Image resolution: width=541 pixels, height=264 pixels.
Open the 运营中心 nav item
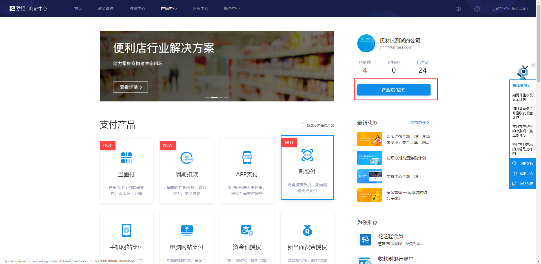tap(200, 8)
